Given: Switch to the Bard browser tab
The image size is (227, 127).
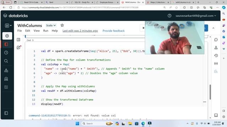Looking at the screenshot, I should pos(56,2).
